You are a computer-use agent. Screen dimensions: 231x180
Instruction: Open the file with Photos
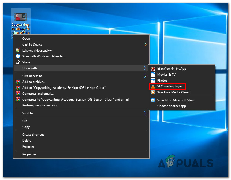tap(182, 80)
